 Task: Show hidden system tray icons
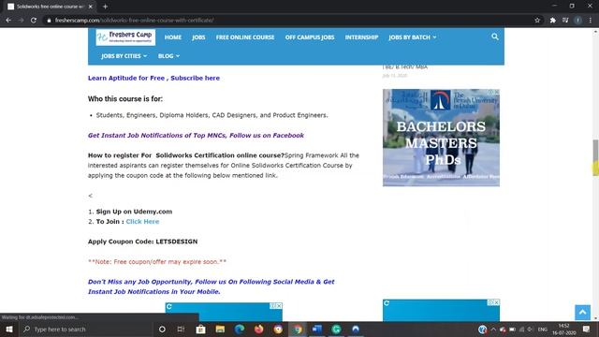coord(493,329)
